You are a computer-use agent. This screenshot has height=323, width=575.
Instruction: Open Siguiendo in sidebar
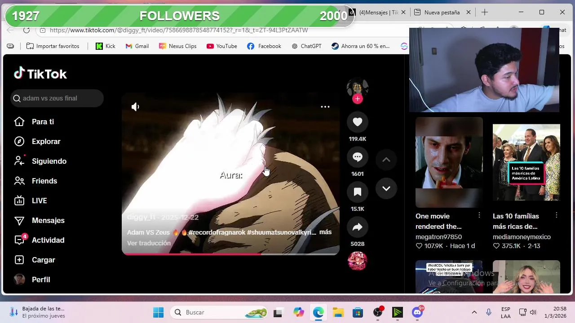coord(49,161)
